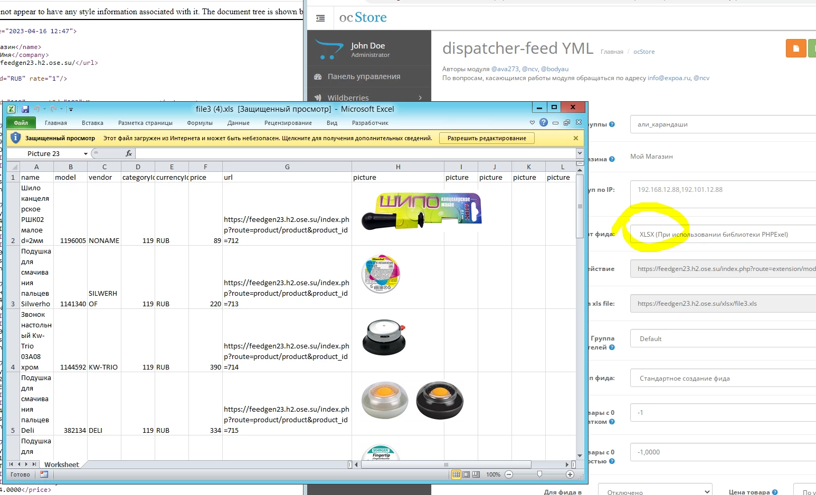Click the Excel application logo icon
The width and height of the screenshot is (816, 495).
(x=11, y=109)
